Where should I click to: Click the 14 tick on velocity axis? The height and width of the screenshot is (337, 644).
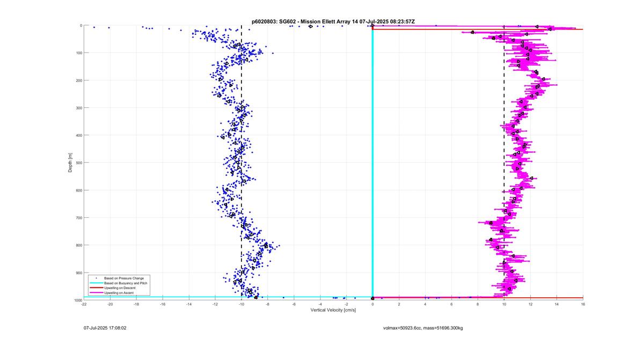(x=557, y=304)
